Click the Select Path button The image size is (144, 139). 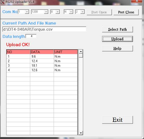click(117, 29)
